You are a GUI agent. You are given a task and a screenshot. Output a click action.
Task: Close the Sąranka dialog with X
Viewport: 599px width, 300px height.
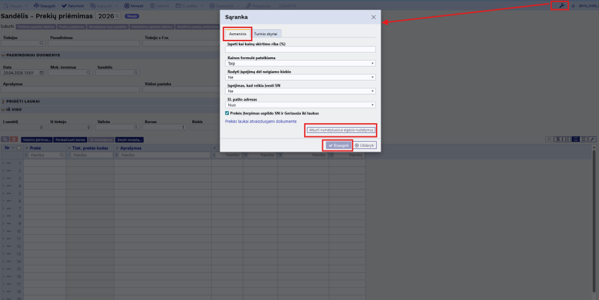pyautogui.click(x=373, y=17)
